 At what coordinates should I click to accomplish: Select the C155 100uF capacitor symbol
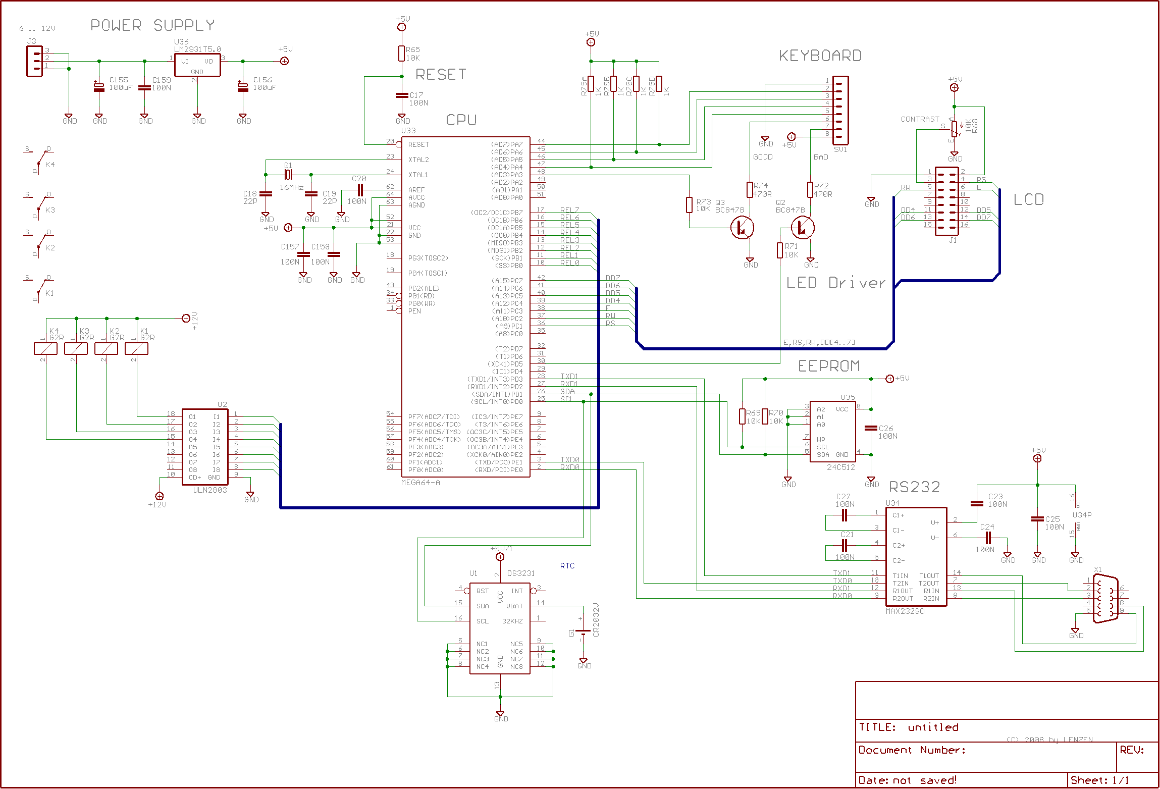[99, 87]
